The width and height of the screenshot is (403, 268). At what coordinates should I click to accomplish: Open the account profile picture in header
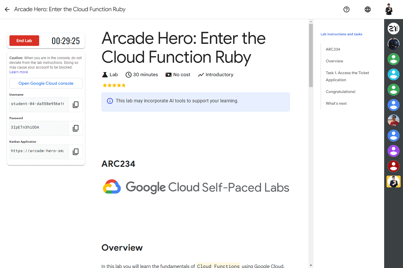389,9
